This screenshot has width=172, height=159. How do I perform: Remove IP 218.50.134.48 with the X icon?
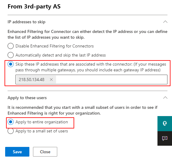click(x=51, y=79)
